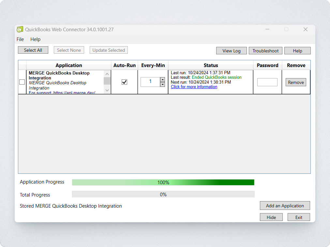Click the Exit button
Image resolution: width=330 pixels, height=247 pixels.
click(x=299, y=217)
